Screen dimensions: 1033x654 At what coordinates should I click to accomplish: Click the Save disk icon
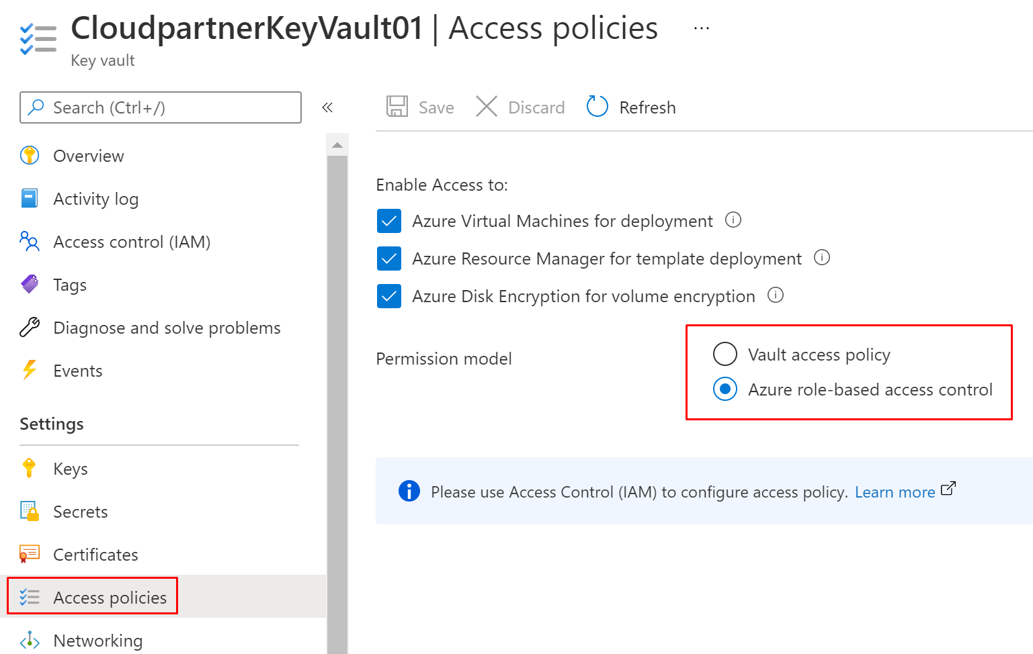tap(397, 107)
